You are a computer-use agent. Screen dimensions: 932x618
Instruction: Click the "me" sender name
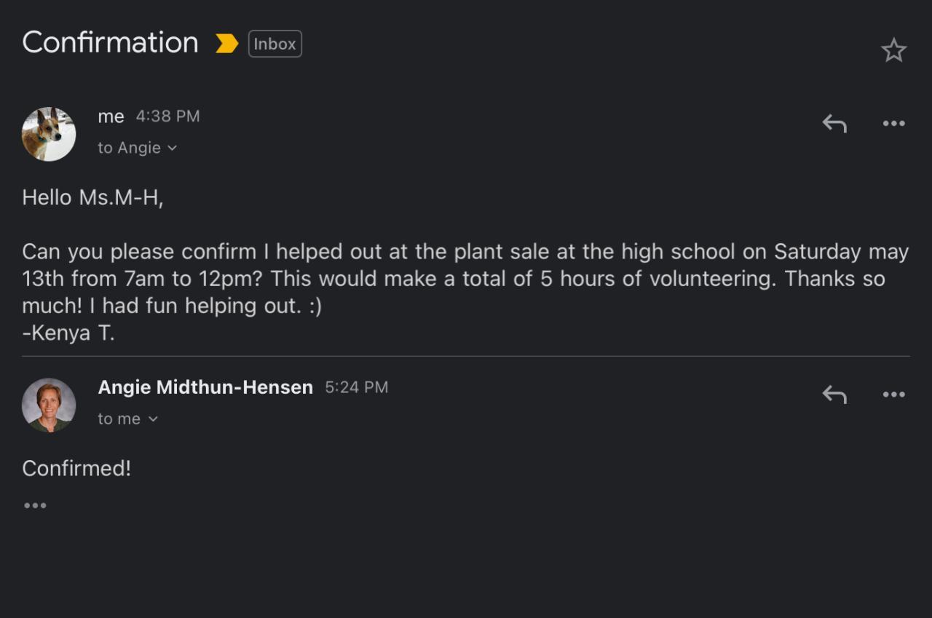(111, 116)
